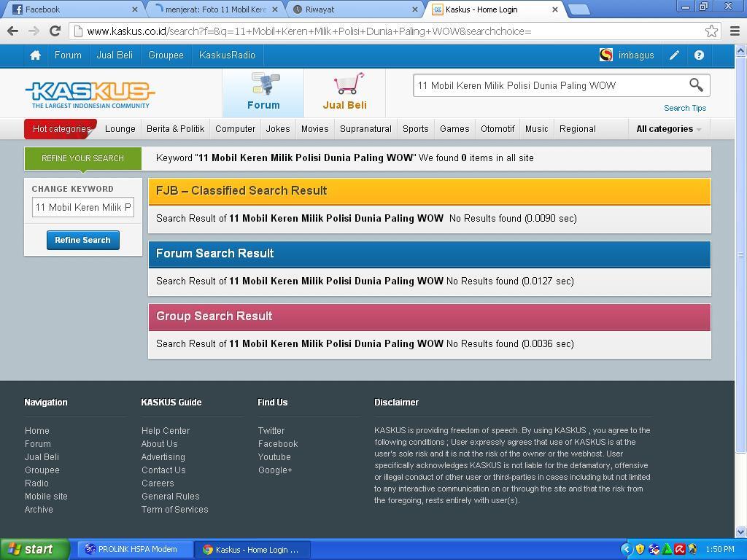Open help question mark icon
Image resolution: width=747 pixels, height=560 pixels.
[x=699, y=55]
